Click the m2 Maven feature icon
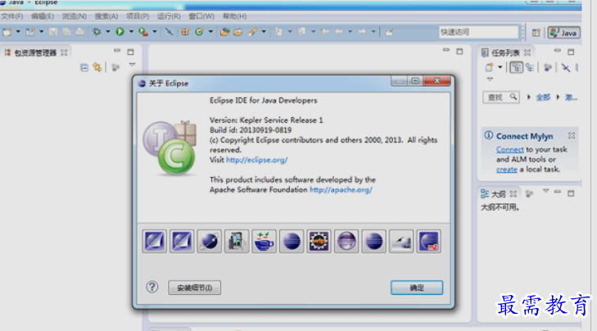Viewport: 597px width, 331px height. (429, 241)
